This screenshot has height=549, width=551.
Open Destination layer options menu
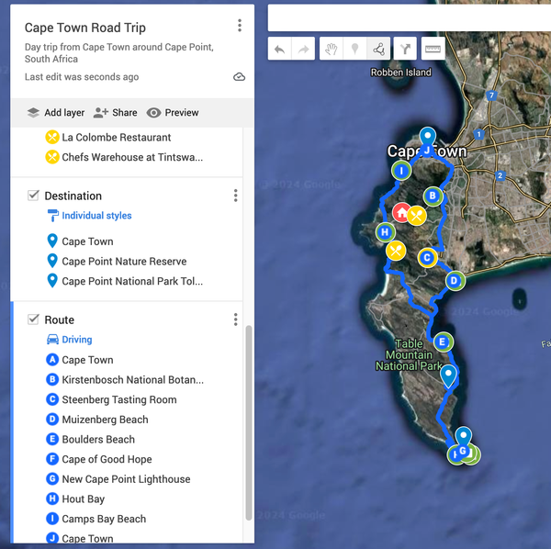coord(236,196)
